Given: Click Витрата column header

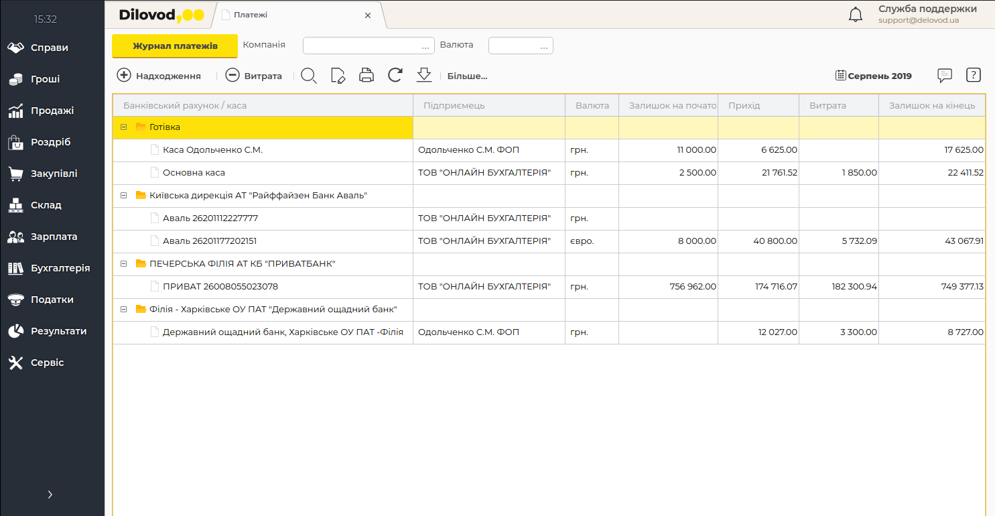Looking at the screenshot, I should [839, 105].
